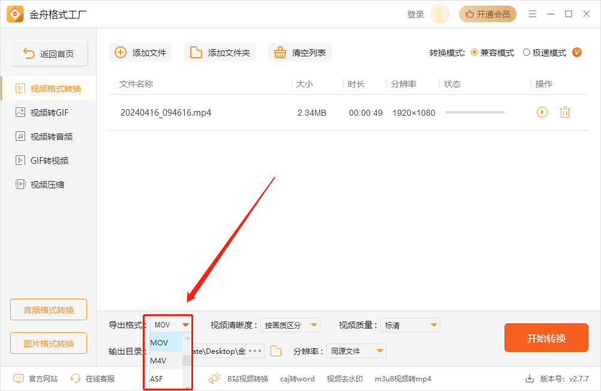This screenshot has width=601, height=391.
Task: Click the caj转word link
Action: coord(297,379)
